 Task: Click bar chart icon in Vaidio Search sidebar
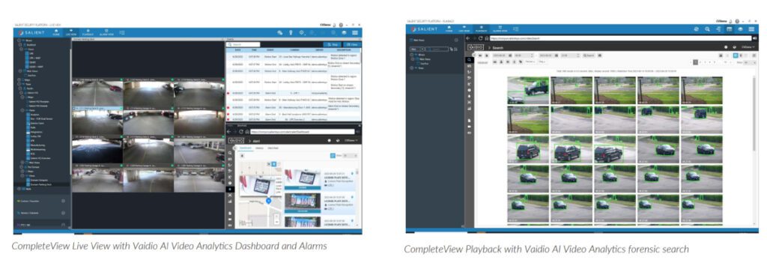(x=469, y=108)
